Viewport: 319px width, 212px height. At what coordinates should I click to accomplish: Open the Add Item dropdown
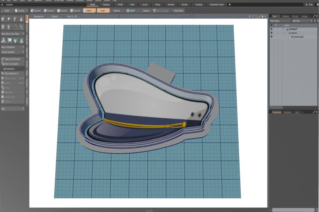click(x=302, y=21)
